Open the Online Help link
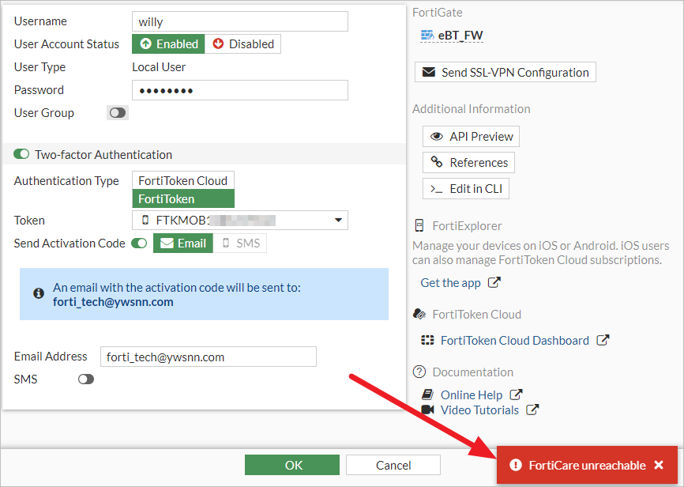The width and height of the screenshot is (684, 487). 472,395
